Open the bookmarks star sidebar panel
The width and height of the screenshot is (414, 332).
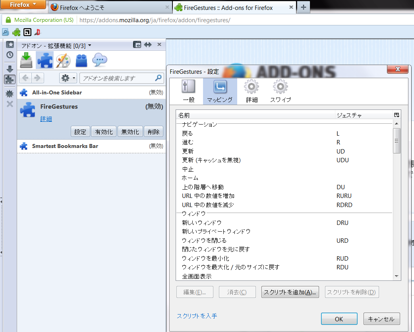[10, 45]
